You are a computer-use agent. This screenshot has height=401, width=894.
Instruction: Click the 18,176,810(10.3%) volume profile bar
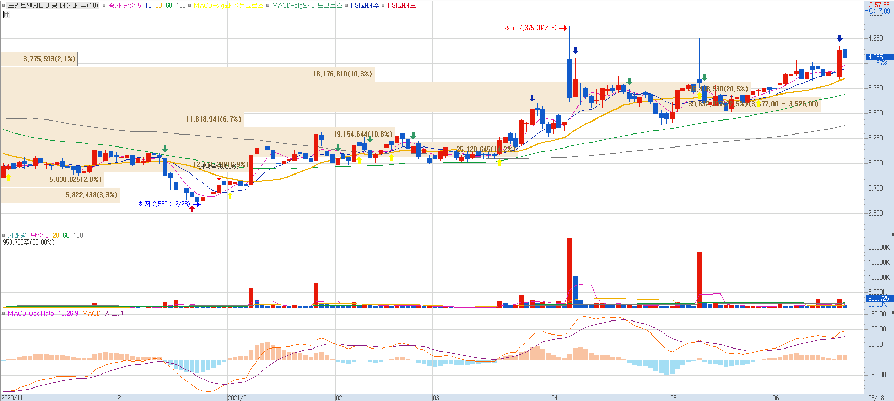(187, 74)
